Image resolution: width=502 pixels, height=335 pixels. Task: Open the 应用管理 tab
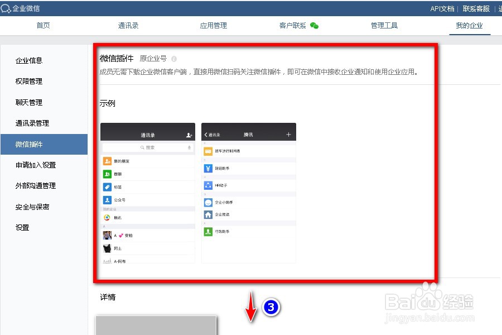click(213, 25)
